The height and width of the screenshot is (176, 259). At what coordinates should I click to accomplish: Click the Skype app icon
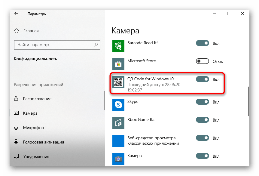coord(118,105)
